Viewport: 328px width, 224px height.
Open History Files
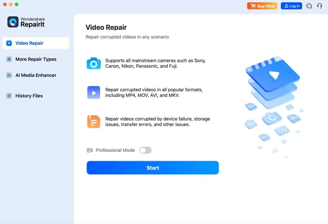(x=36, y=96)
